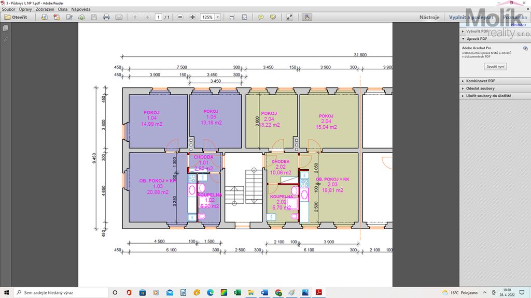
Task: Add a sticky note comment
Action: [x=260, y=17]
